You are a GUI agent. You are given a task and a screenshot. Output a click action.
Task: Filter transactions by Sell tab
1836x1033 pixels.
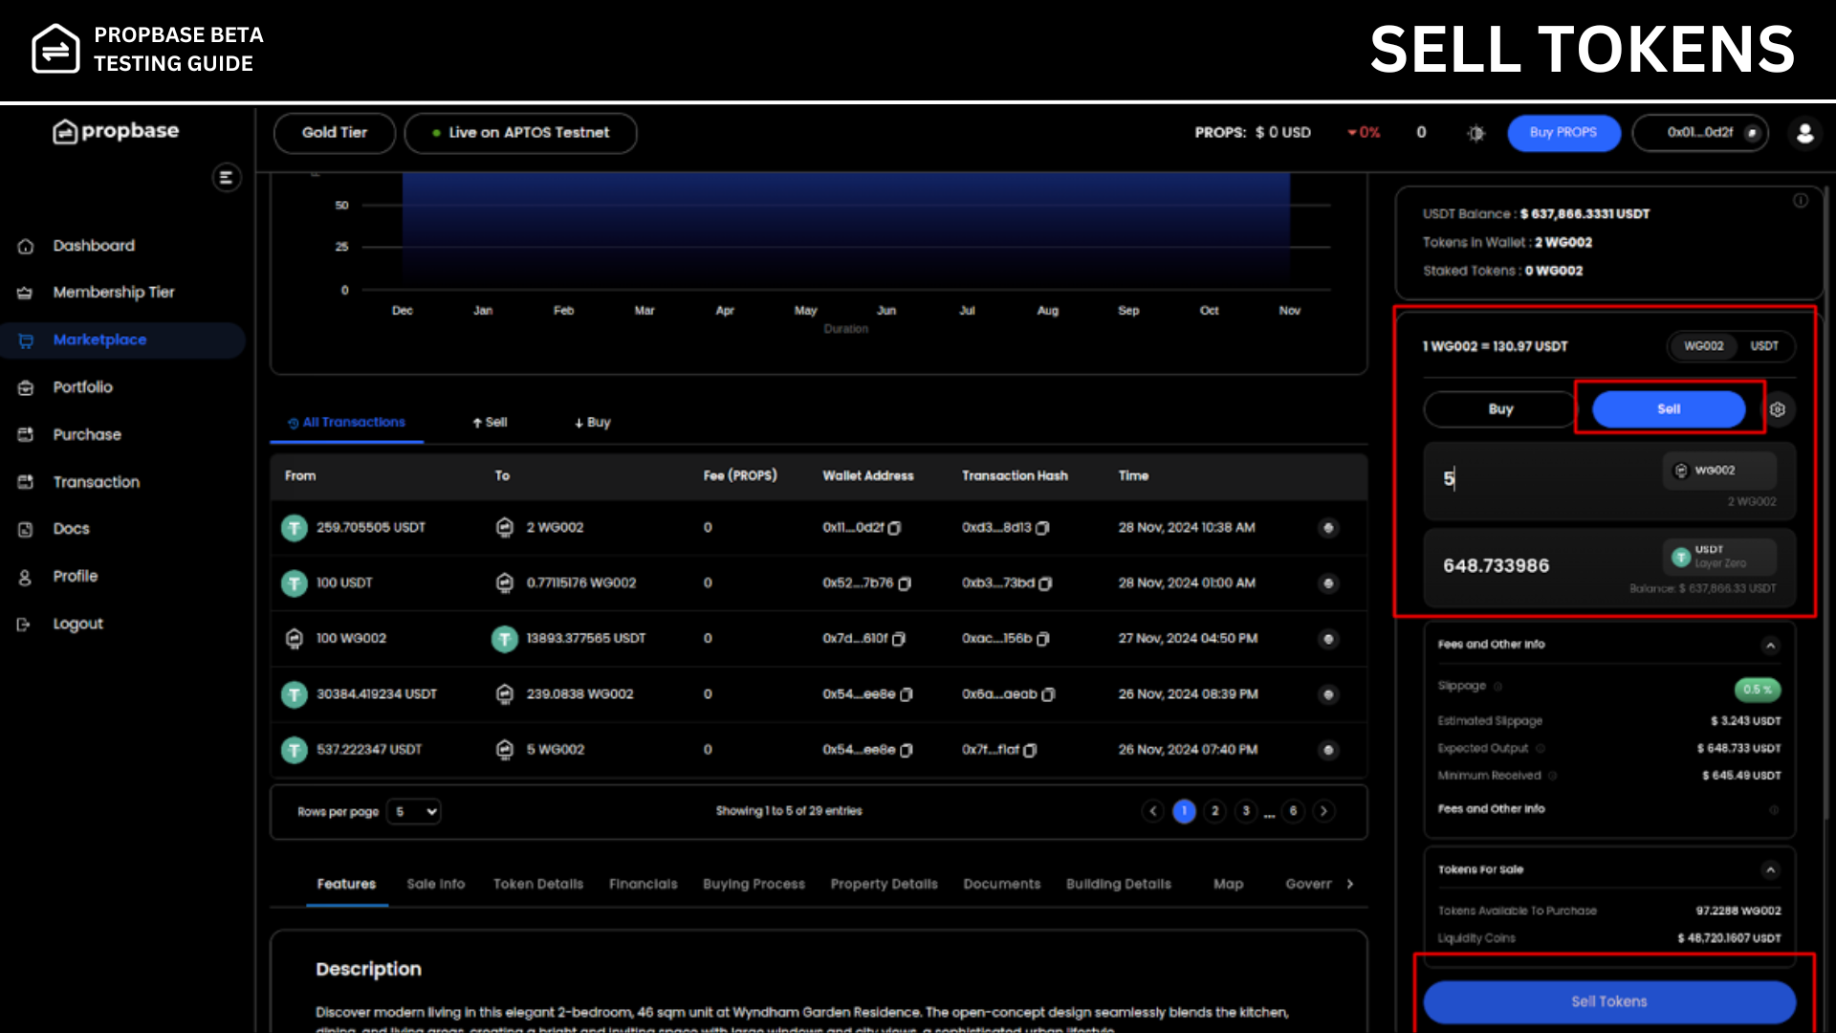coord(490,422)
